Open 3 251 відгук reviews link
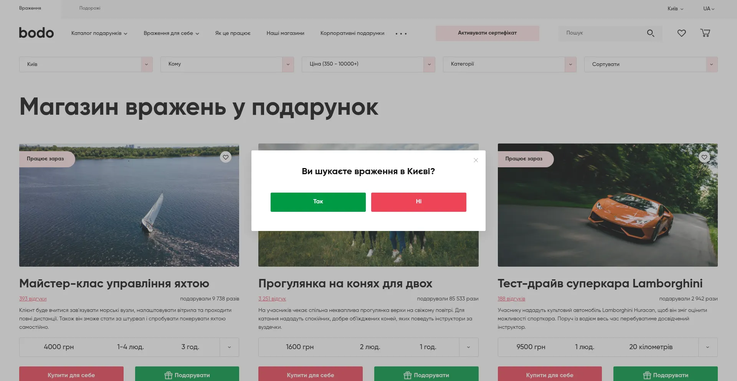Image resolution: width=737 pixels, height=381 pixels. coord(272,299)
